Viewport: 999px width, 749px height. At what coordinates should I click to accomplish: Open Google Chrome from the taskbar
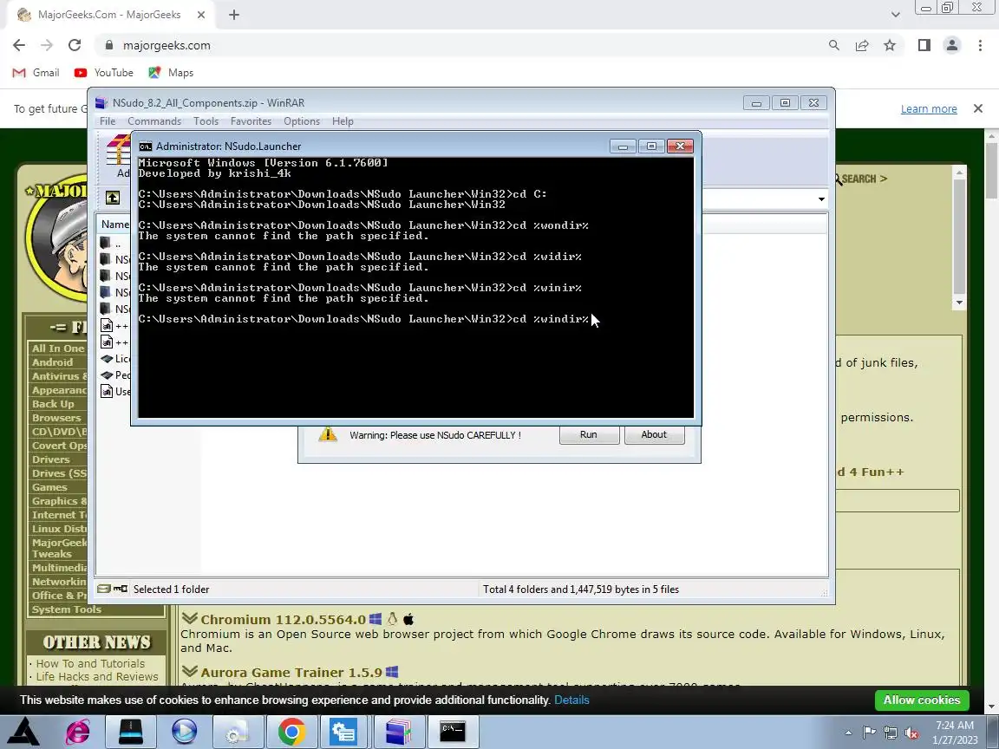[291, 732]
